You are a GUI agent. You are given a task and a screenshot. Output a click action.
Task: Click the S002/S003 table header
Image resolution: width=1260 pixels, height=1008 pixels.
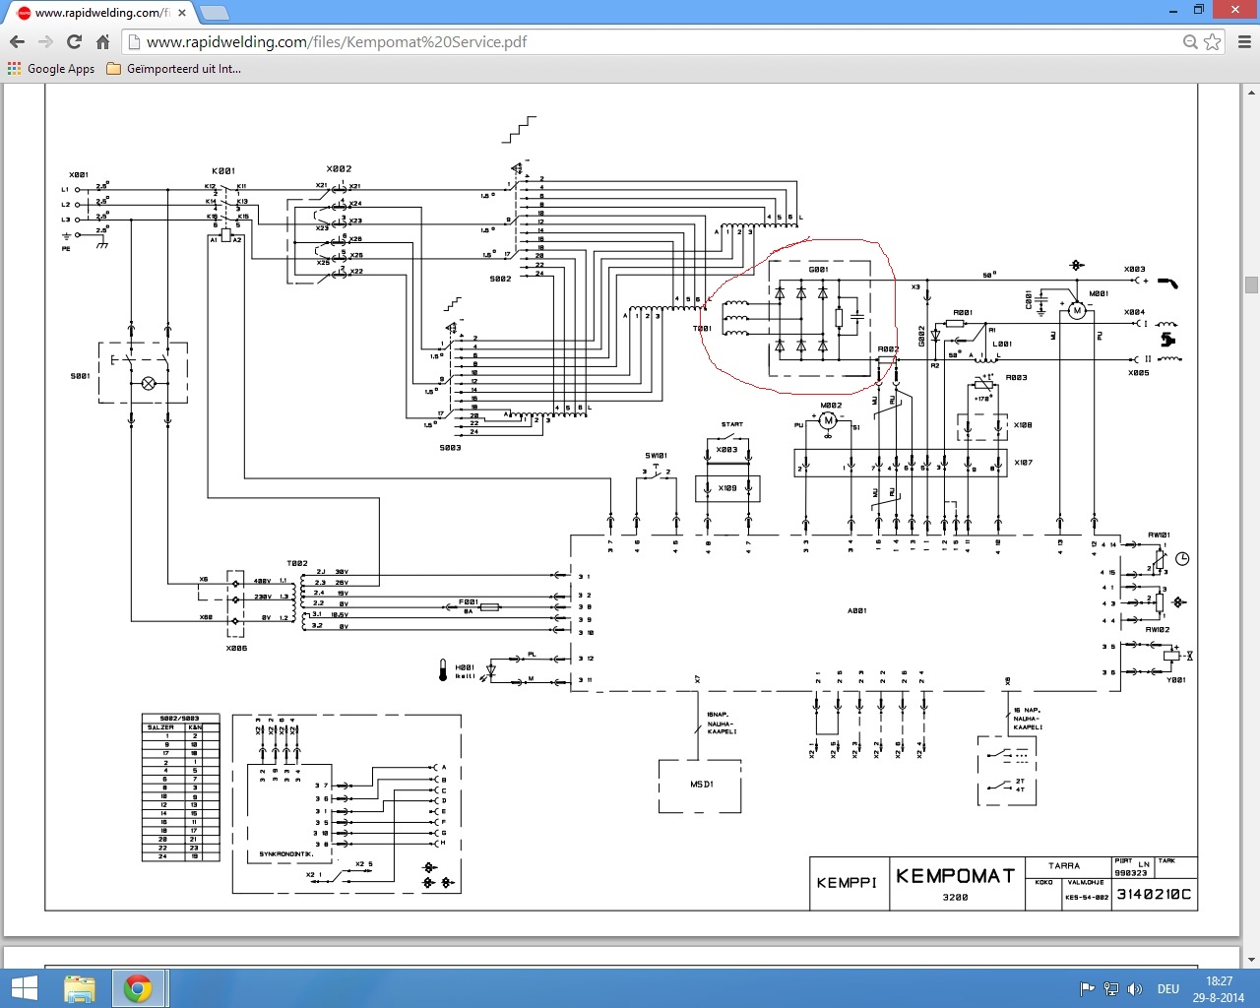(x=179, y=719)
